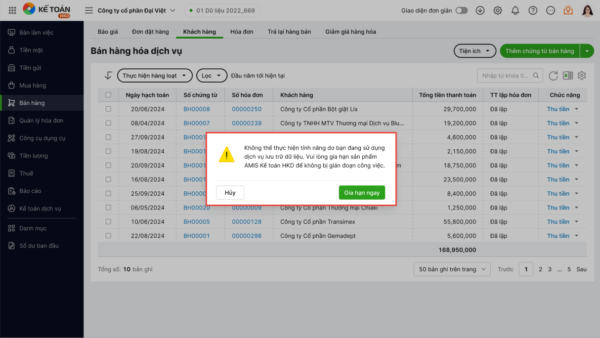
Task: Click the download icon in header
Action: (480, 10)
